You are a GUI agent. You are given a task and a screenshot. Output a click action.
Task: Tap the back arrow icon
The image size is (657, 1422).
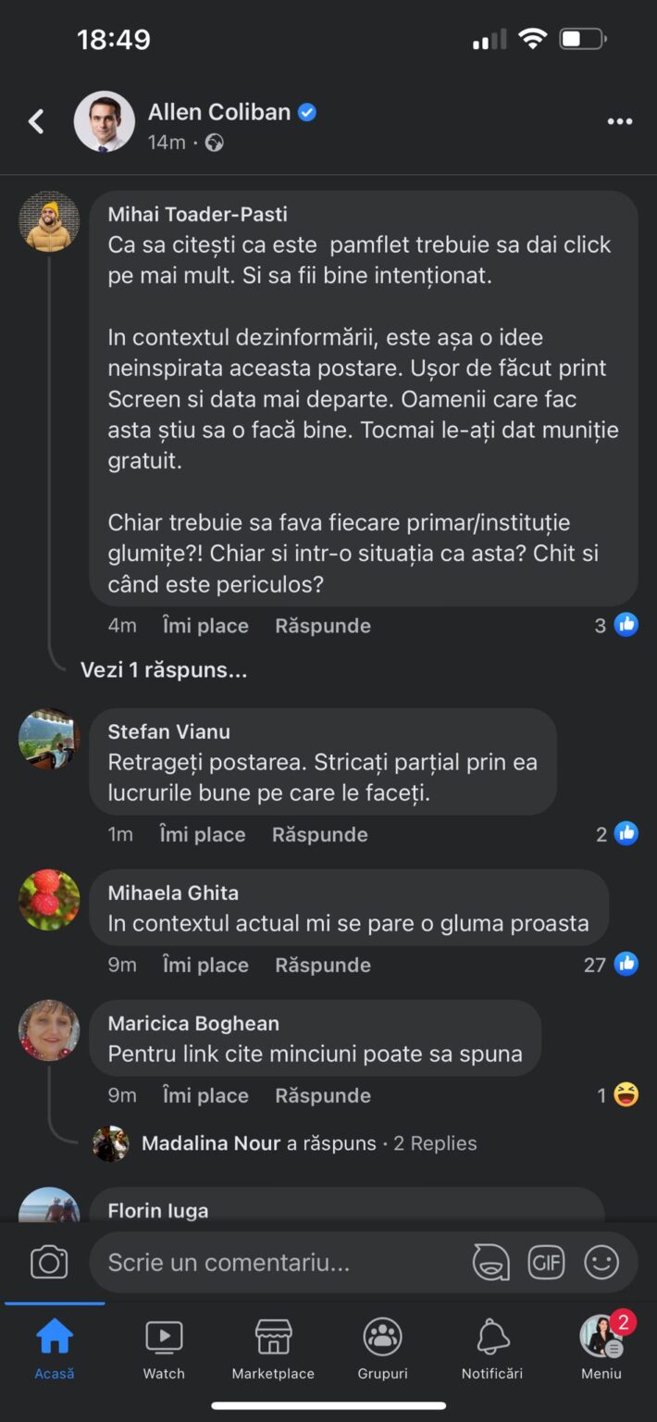pyautogui.click(x=37, y=121)
